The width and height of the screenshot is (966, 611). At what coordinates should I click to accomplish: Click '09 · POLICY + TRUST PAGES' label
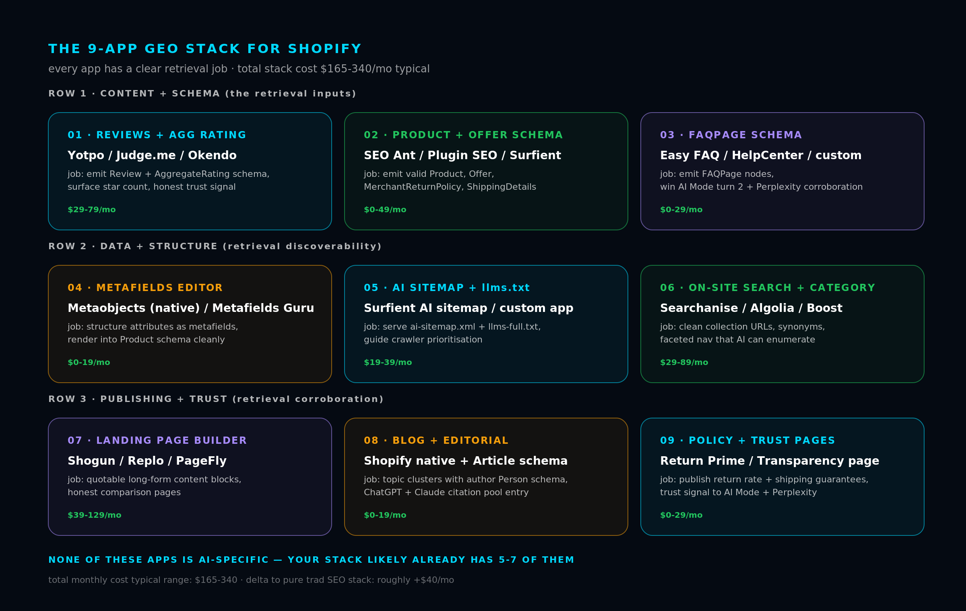(747, 441)
